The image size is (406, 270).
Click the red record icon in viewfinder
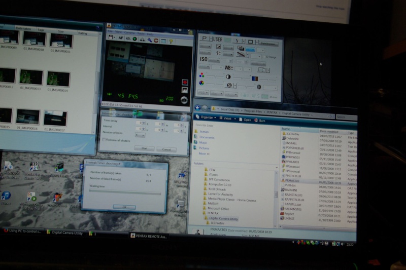185,82
